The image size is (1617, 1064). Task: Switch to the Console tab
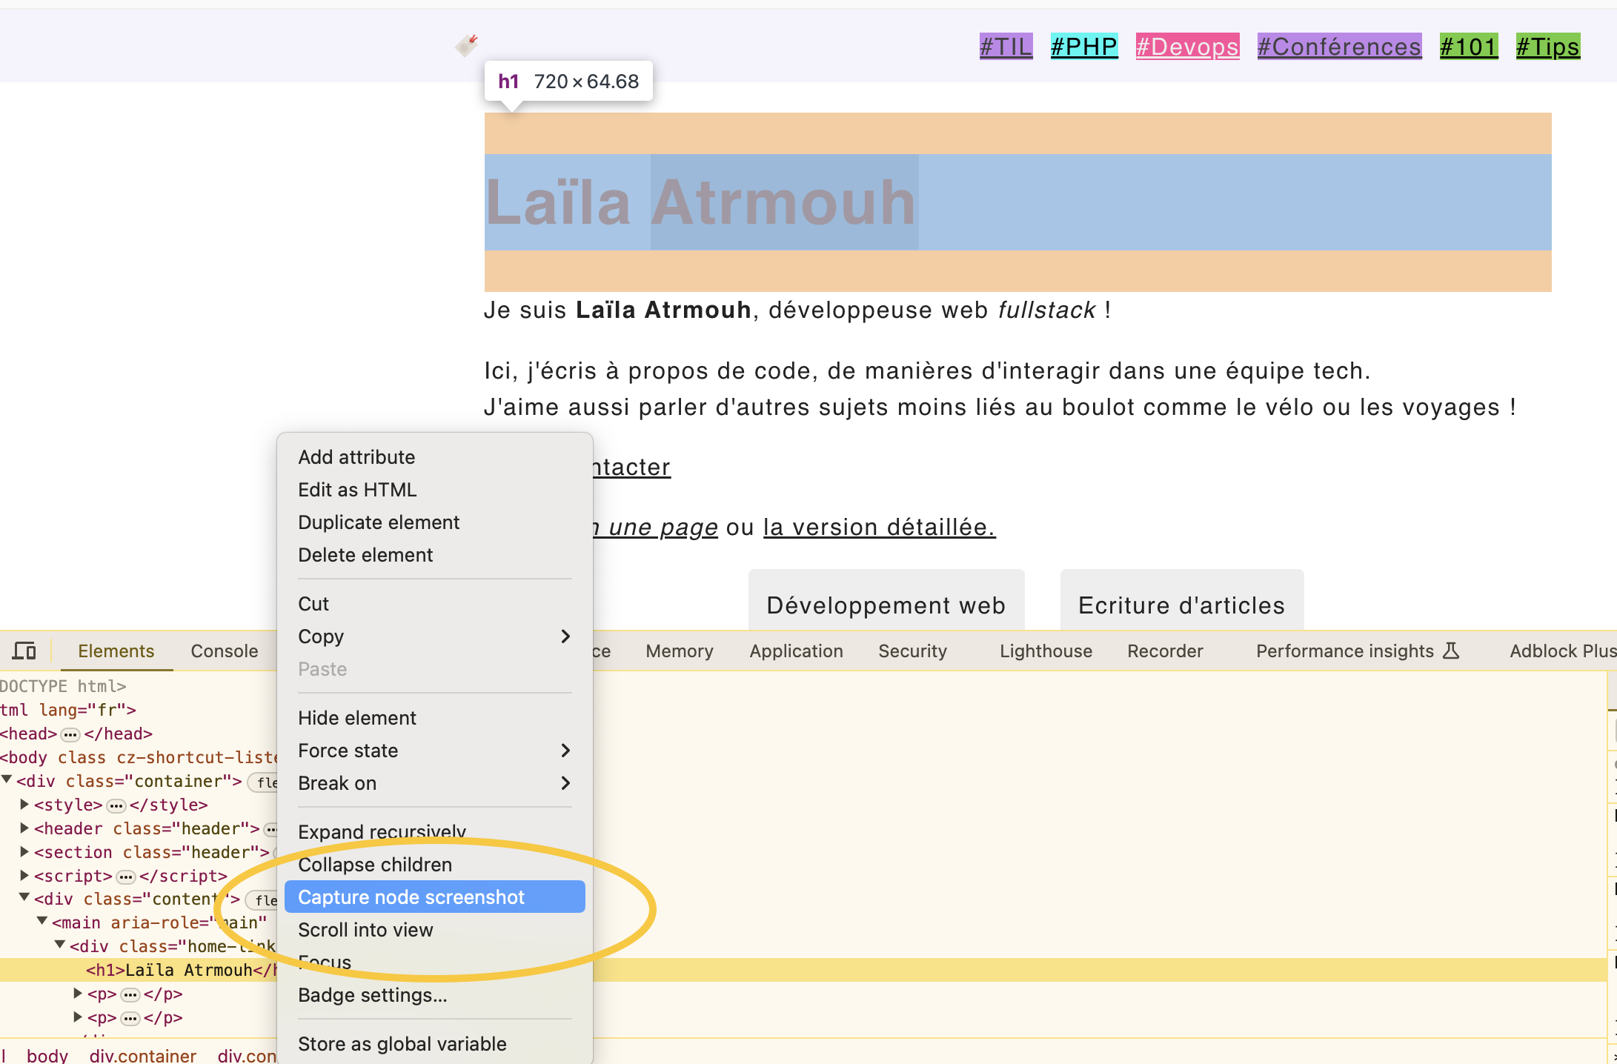tap(225, 651)
